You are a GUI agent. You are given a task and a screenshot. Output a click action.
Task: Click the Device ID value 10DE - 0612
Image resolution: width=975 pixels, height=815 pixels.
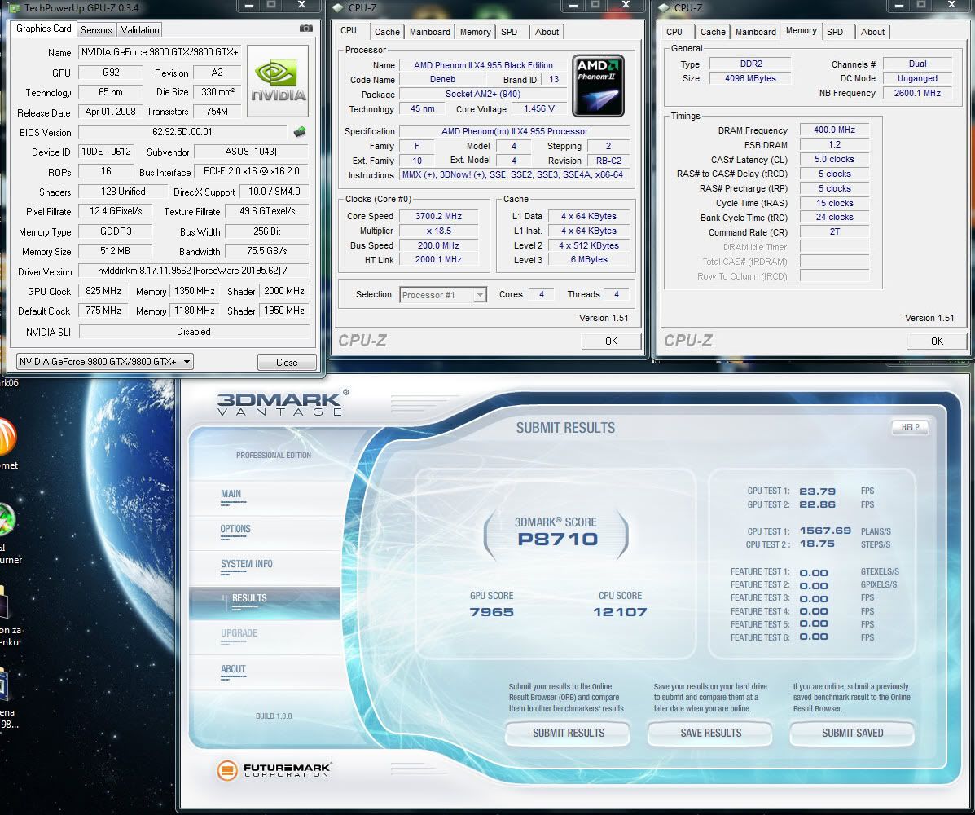[107, 152]
